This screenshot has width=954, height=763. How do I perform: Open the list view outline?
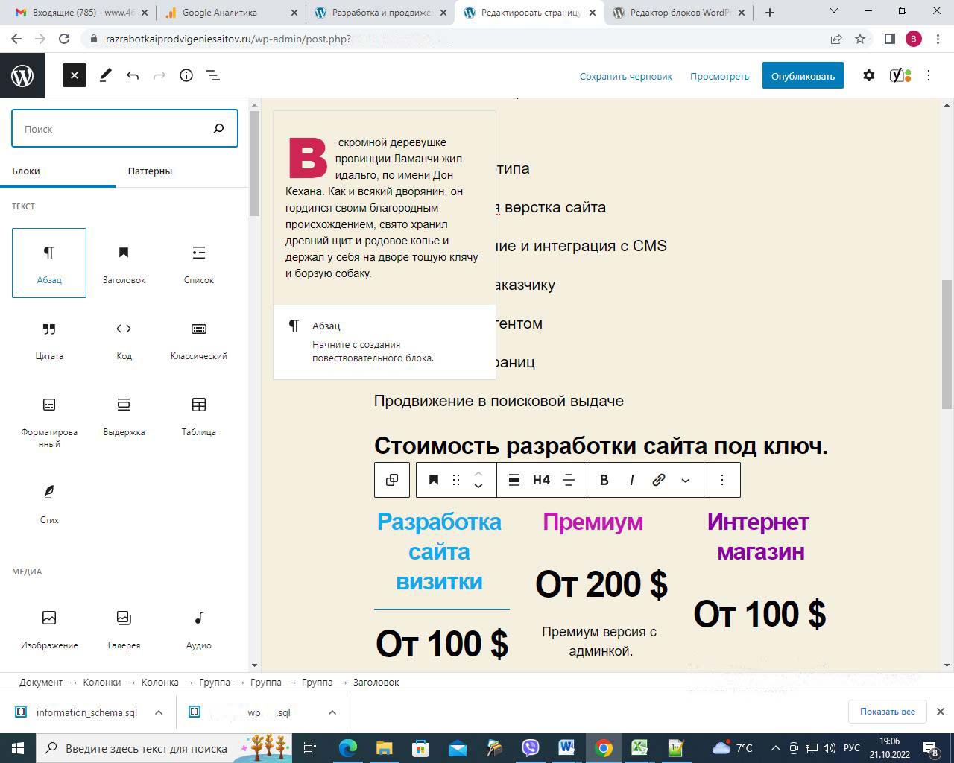[x=213, y=75]
